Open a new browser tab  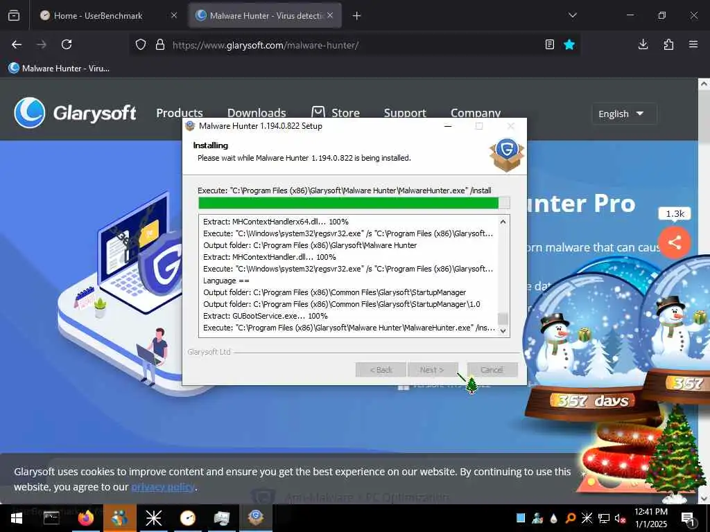pos(357,16)
